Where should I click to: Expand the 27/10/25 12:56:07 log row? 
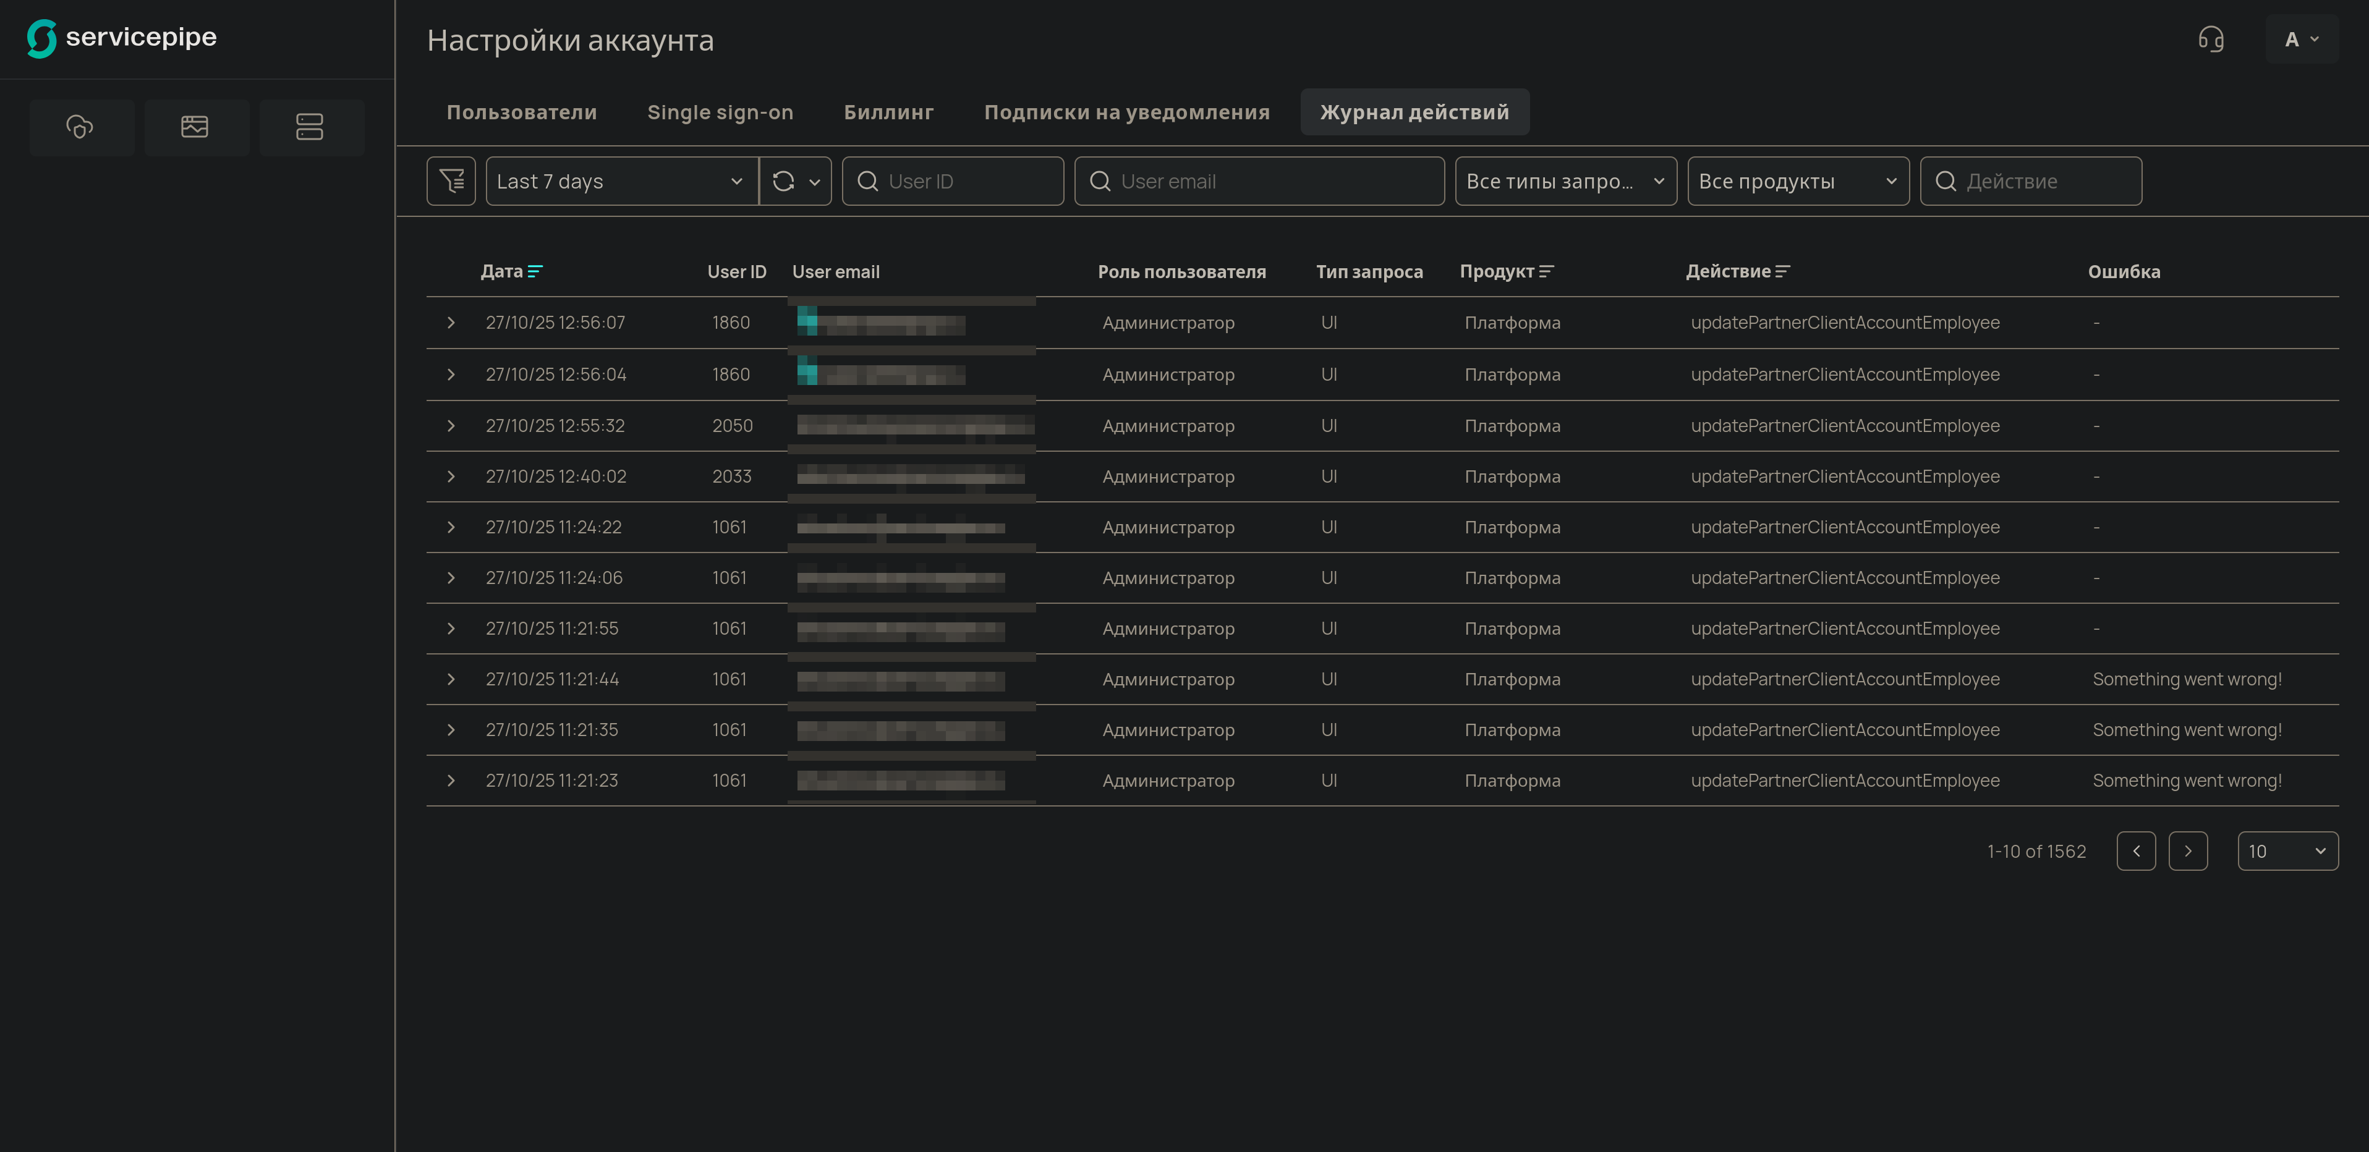click(x=451, y=323)
